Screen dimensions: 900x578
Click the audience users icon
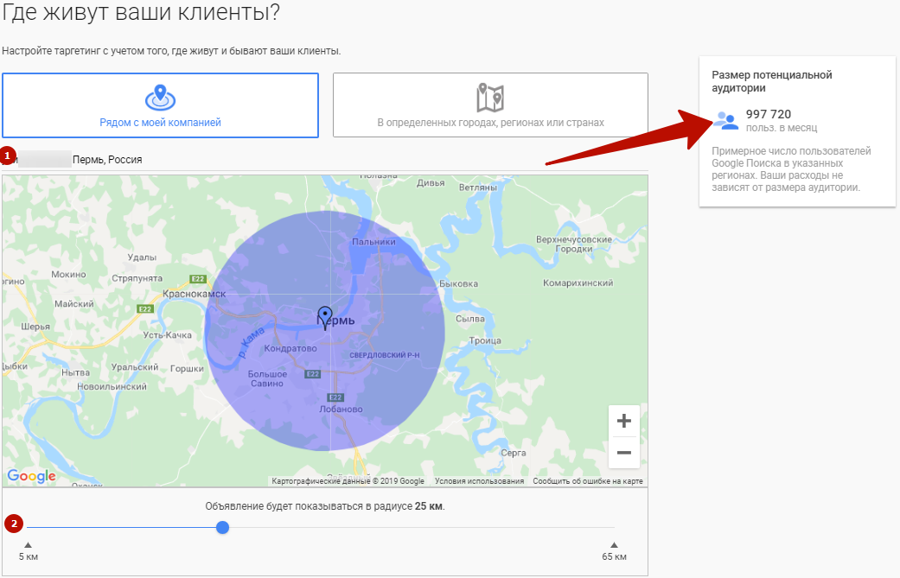pyautogui.click(x=726, y=120)
